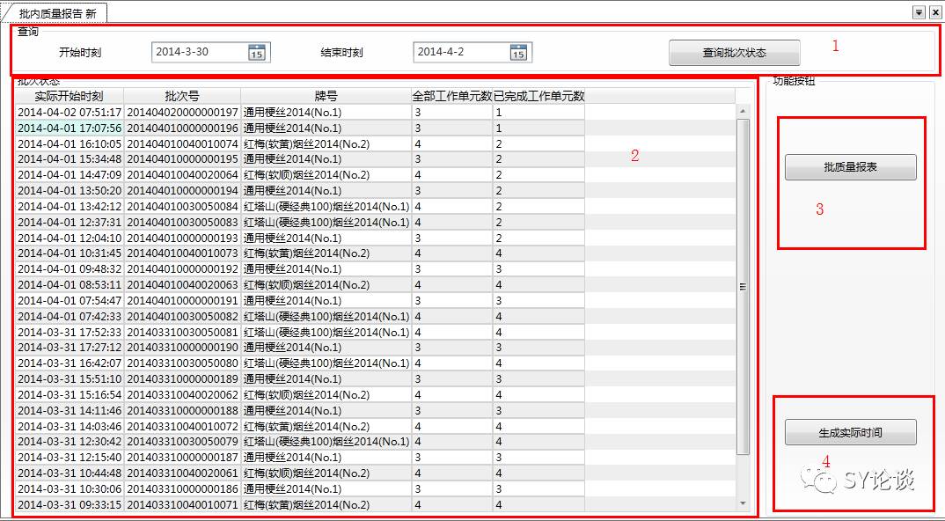Image resolution: width=945 pixels, height=521 pixels.
Task: Click the 全部工作单元数 column header
Action: pyautogui.click(x=451, y=96)
